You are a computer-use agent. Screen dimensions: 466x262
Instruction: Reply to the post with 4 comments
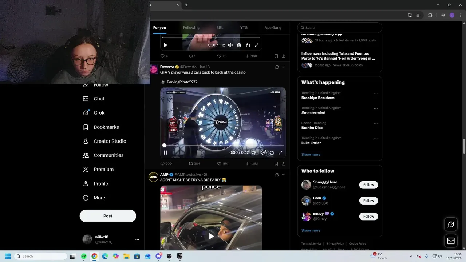163,56
